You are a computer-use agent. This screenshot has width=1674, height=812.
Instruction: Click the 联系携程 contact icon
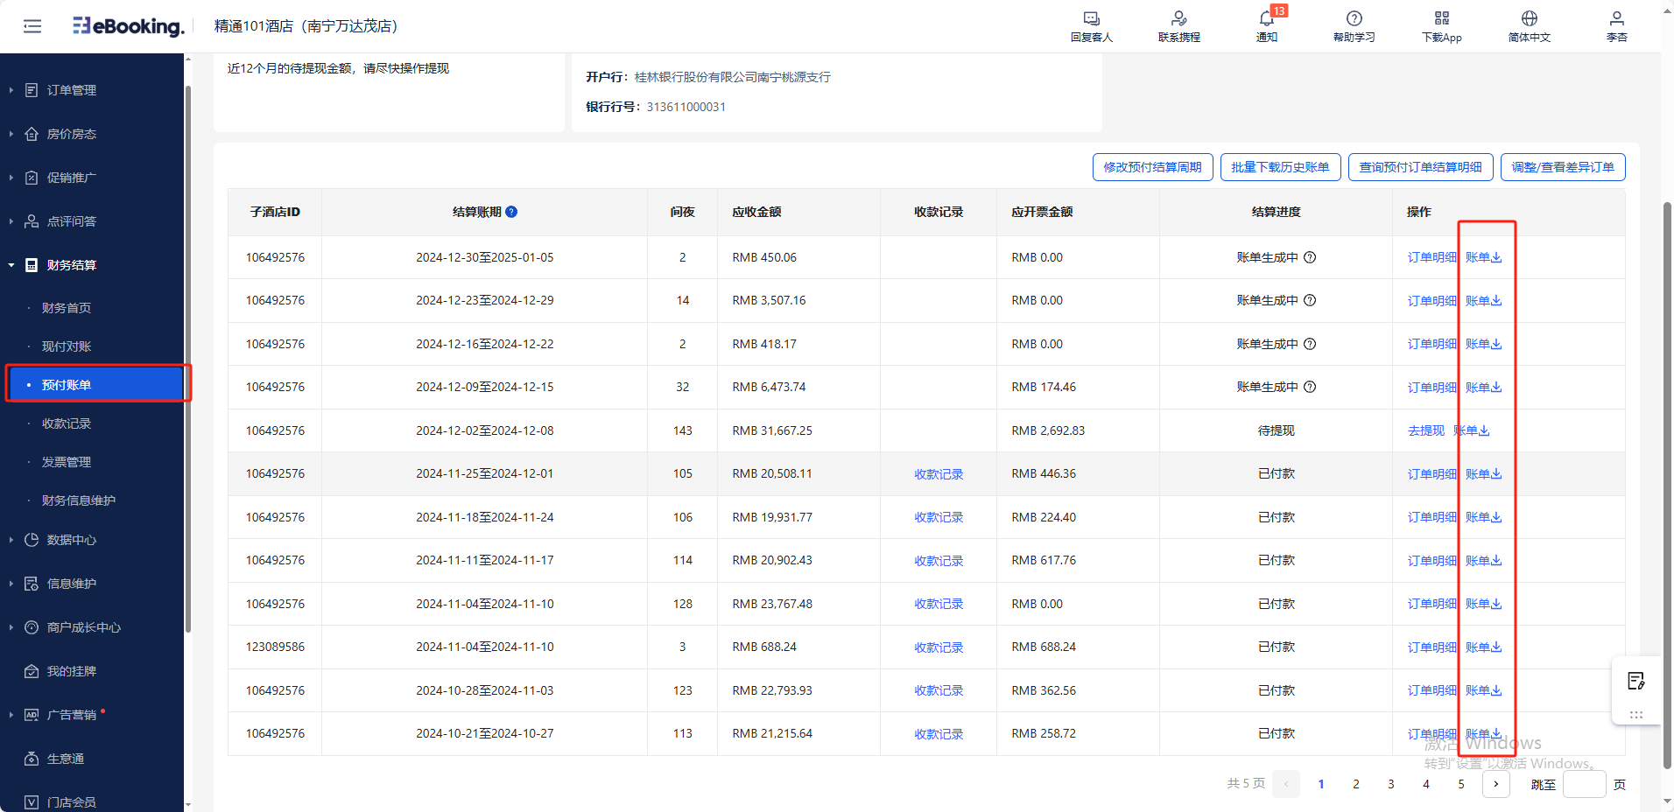pos(1178,19)
